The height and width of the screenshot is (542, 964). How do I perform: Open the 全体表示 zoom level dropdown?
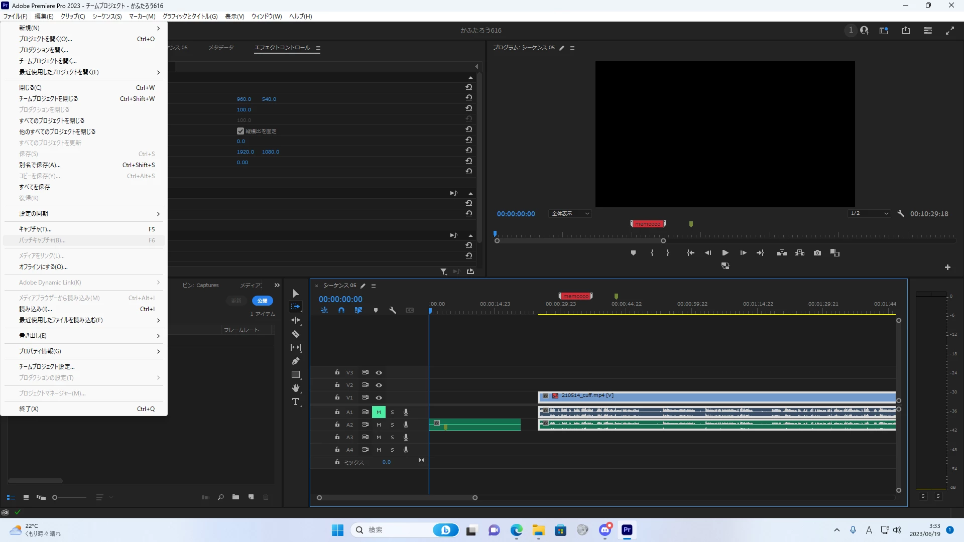[570, 214]
